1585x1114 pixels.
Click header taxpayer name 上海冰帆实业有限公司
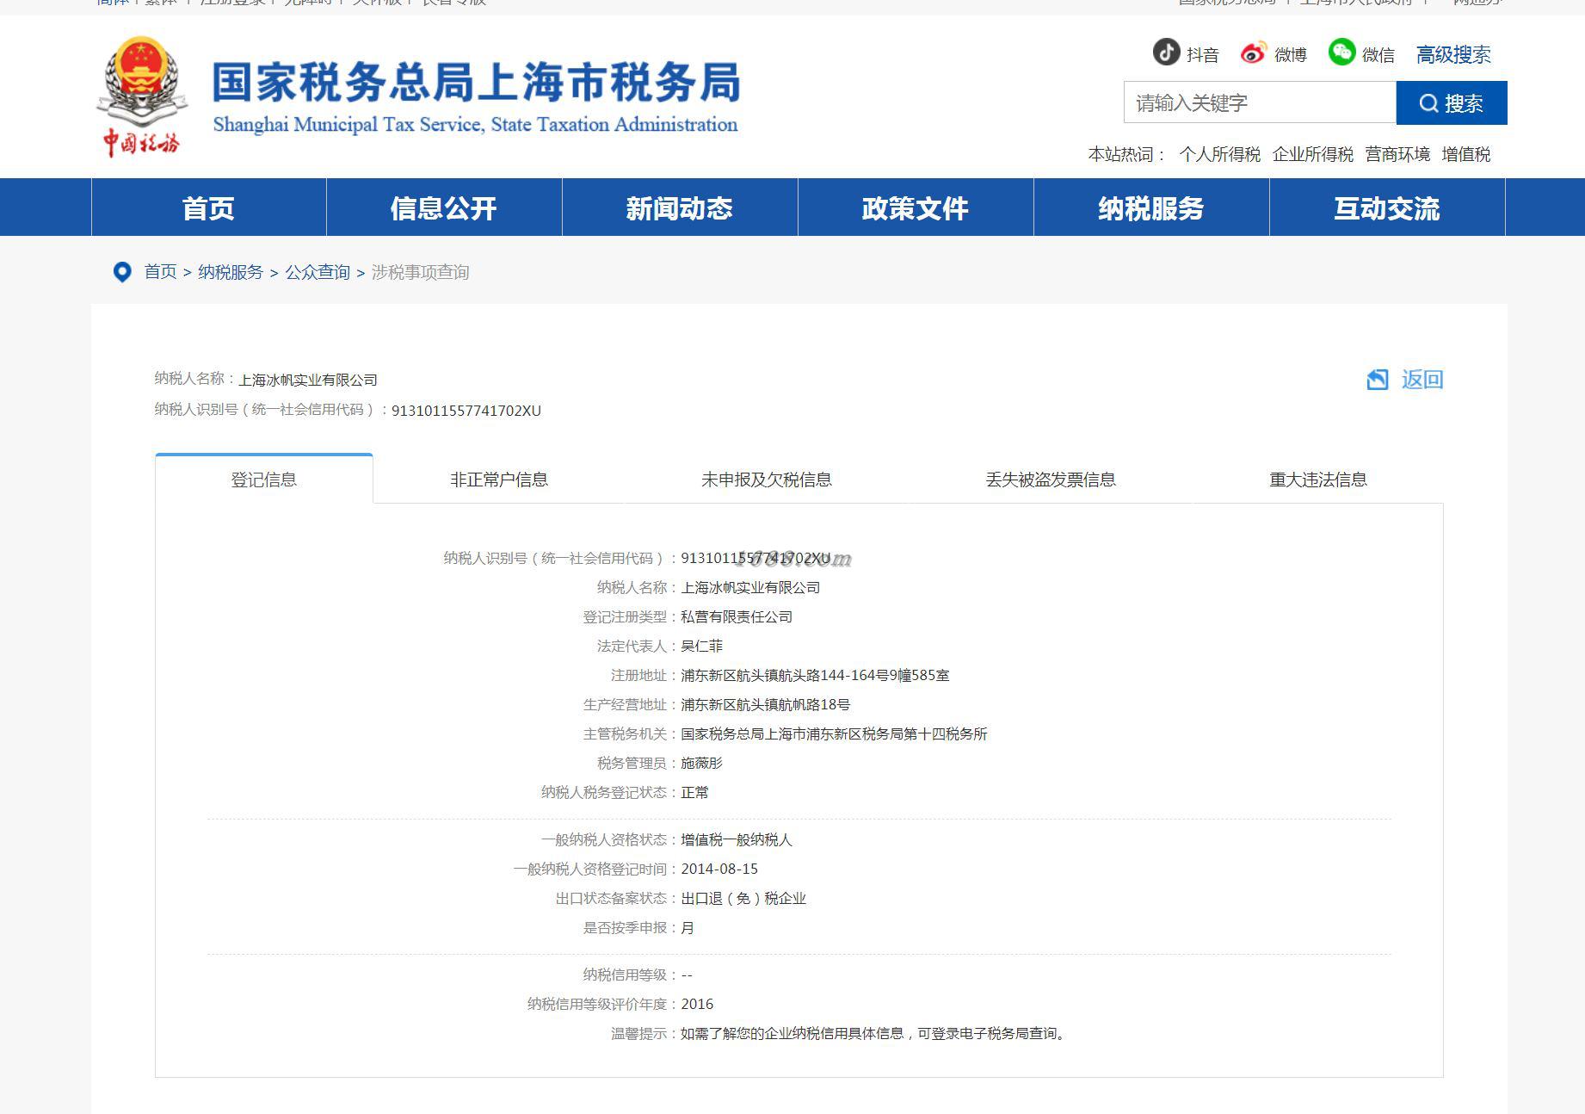[308, 380]
